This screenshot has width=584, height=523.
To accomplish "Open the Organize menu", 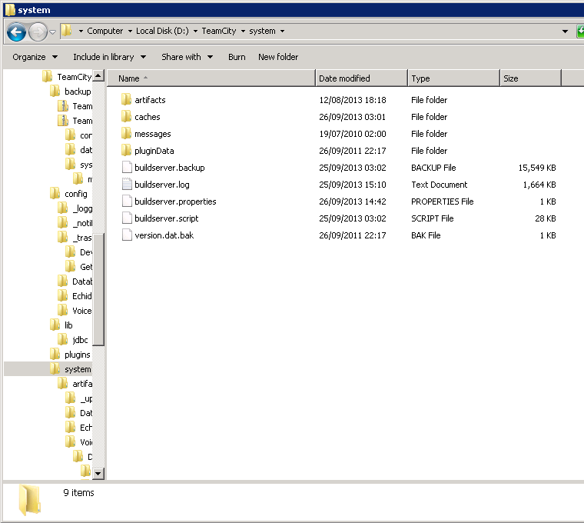I will (35, 57).
